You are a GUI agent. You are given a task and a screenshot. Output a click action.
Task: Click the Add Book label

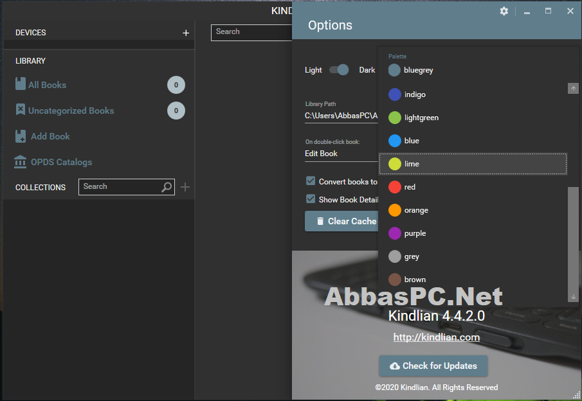point(50,136)
